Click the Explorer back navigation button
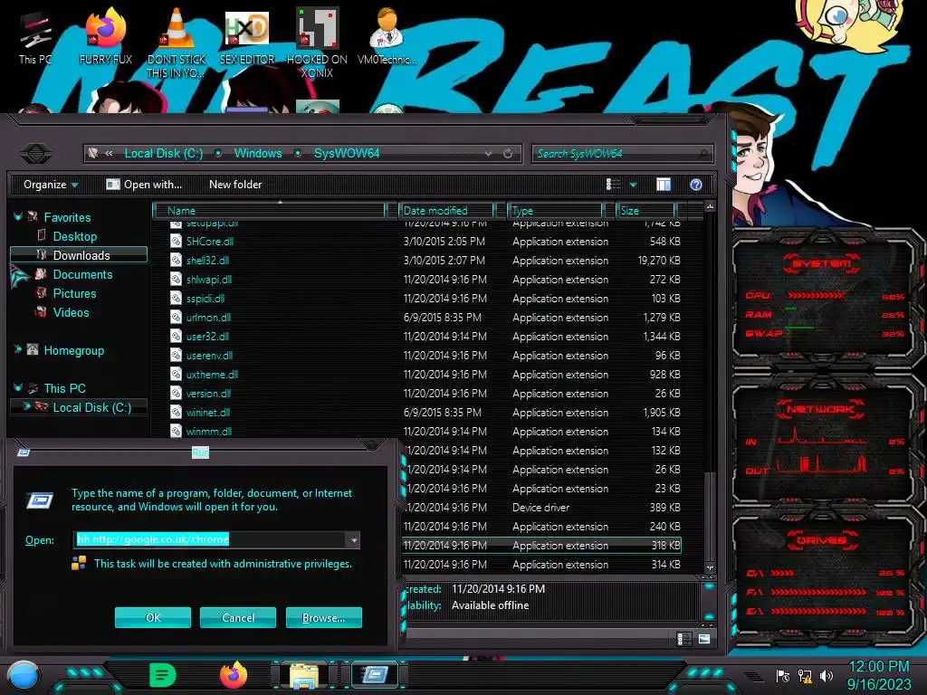The image size is (927, 695). [x=36, y=154]
